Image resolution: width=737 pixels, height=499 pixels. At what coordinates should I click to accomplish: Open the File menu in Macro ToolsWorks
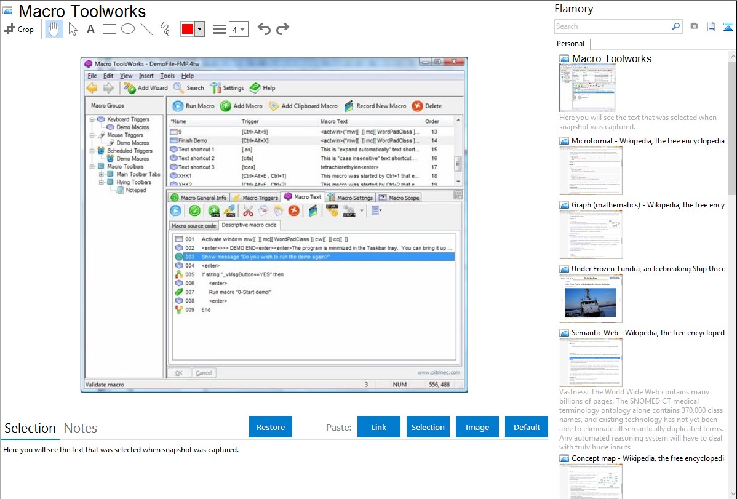92,76
